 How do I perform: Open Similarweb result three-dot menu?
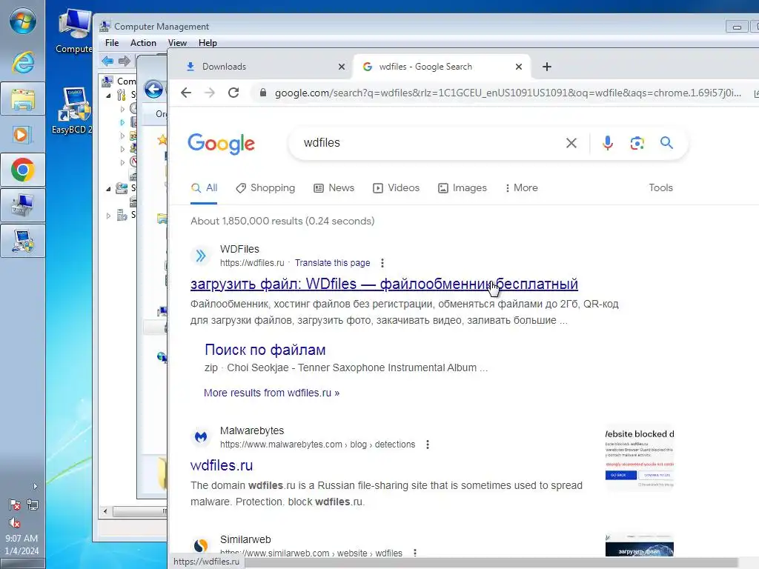[x=415, y=553]
